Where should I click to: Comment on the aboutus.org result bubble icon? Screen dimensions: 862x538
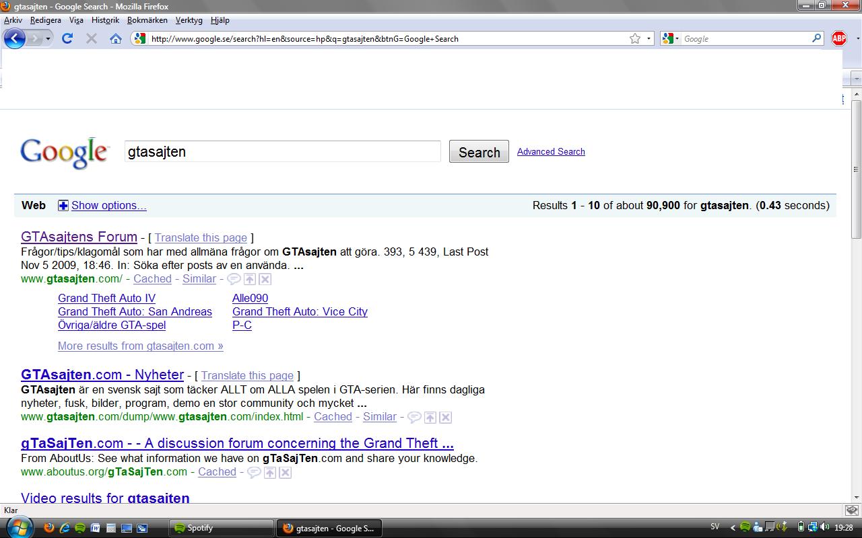[254, 472]
